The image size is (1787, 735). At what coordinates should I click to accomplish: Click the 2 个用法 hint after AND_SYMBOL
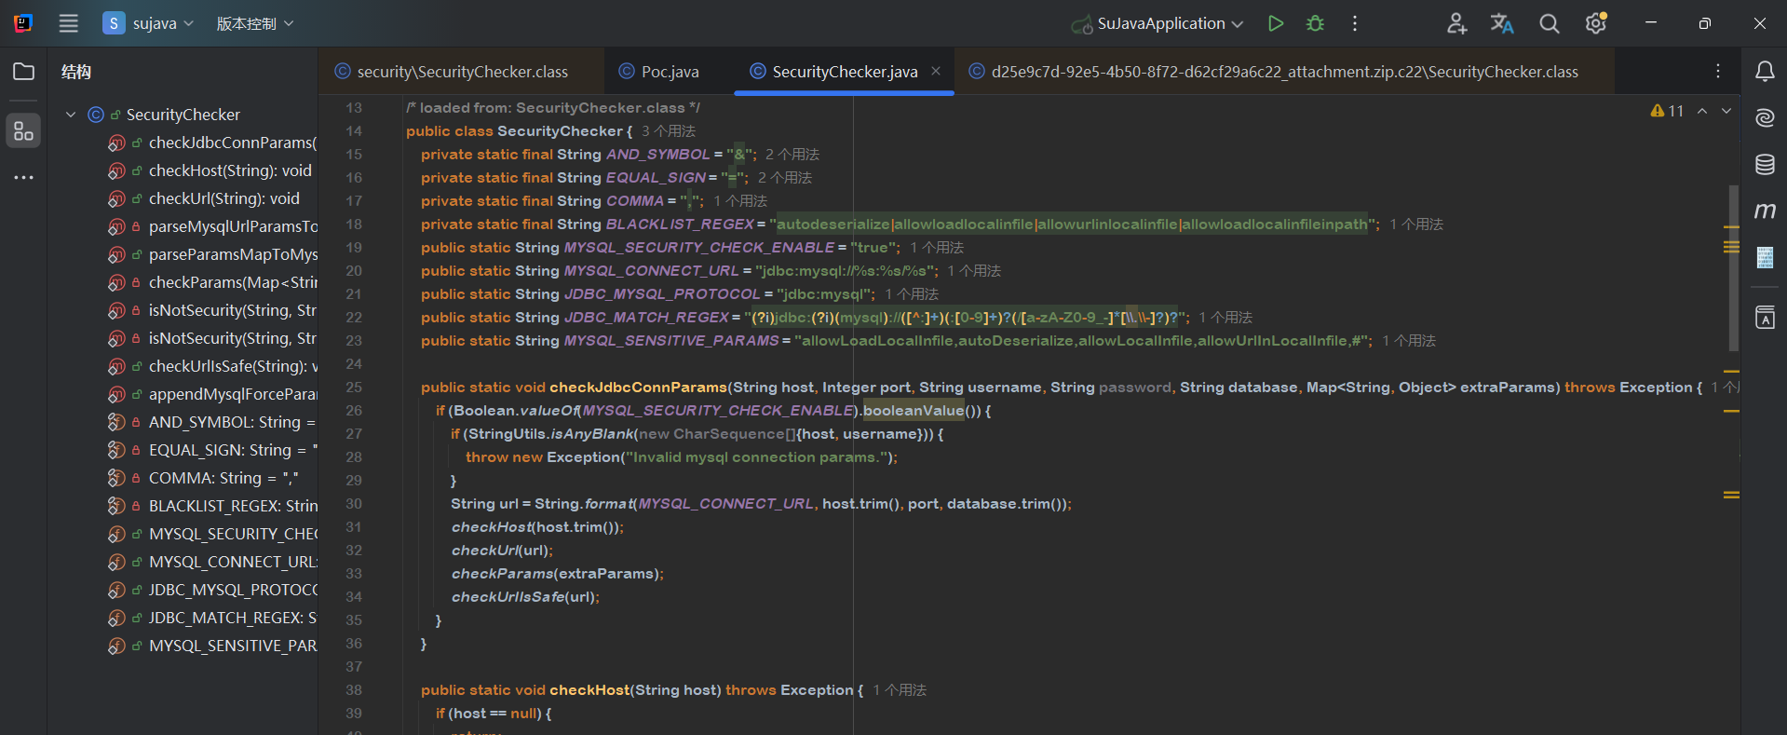[792, 155]
